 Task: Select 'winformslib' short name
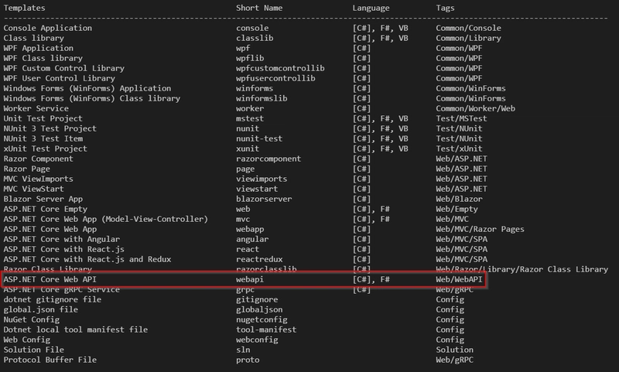(x=262, y=99)
